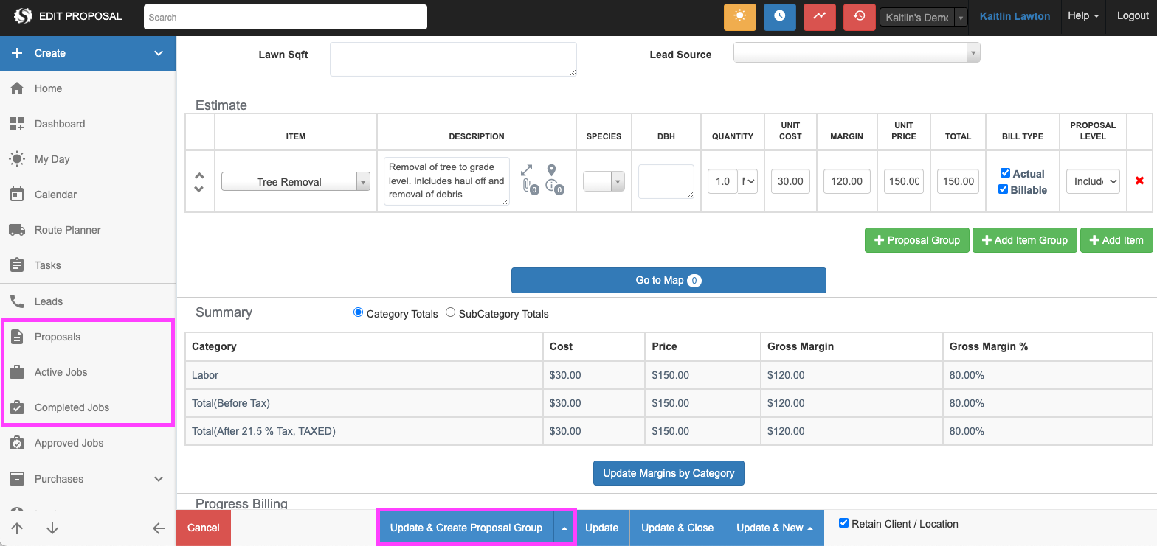1157x546 pixels.
Task: Open the Tree Removal item dropdown
Action: [295, 182]
